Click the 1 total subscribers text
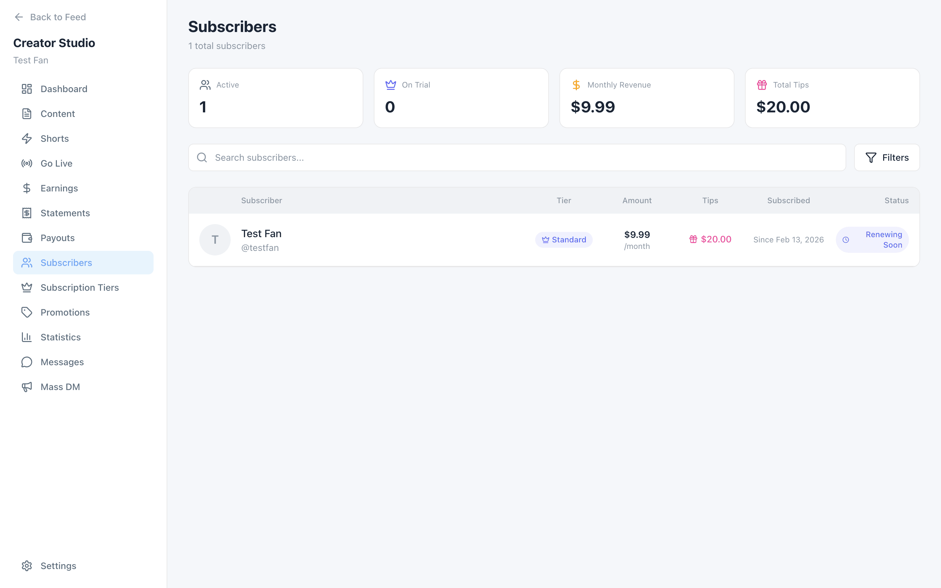The width and height of the screenshot is (941, 588). [x=227, y=46]
